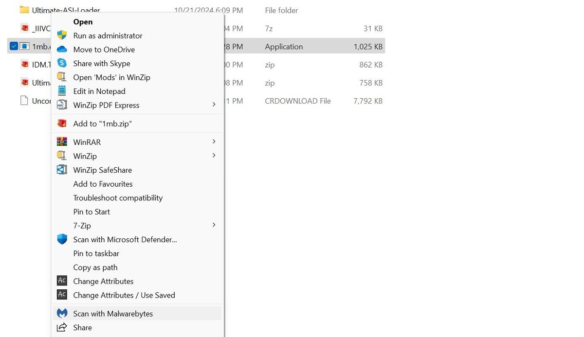This screenshot has width=584, height=337.
Task: Expand the WinRAR submenu arrow
Action: pyautogui.click(x=214, y=142)
